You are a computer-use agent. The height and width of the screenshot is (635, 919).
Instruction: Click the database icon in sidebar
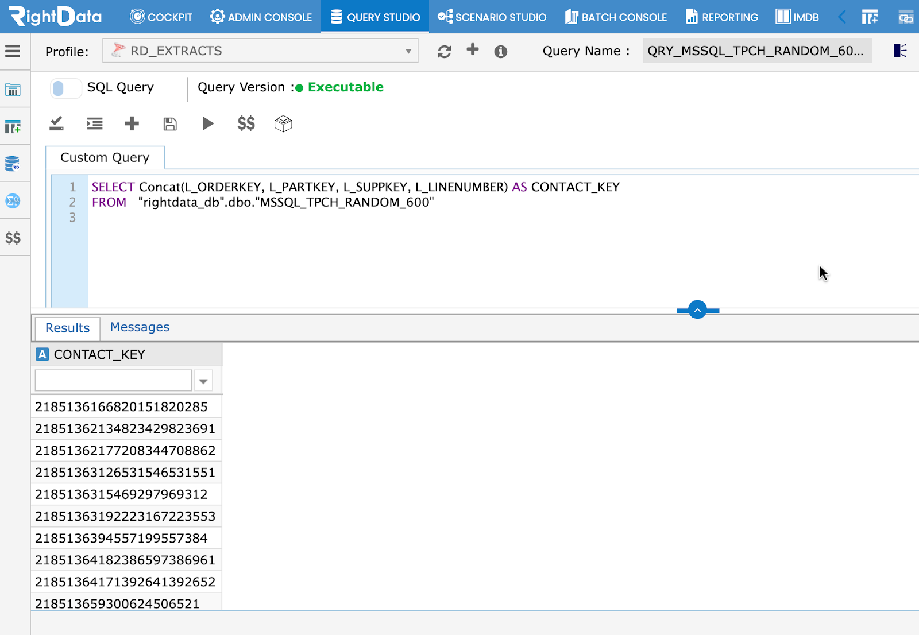pyautogui.click(x=13, y=164)
